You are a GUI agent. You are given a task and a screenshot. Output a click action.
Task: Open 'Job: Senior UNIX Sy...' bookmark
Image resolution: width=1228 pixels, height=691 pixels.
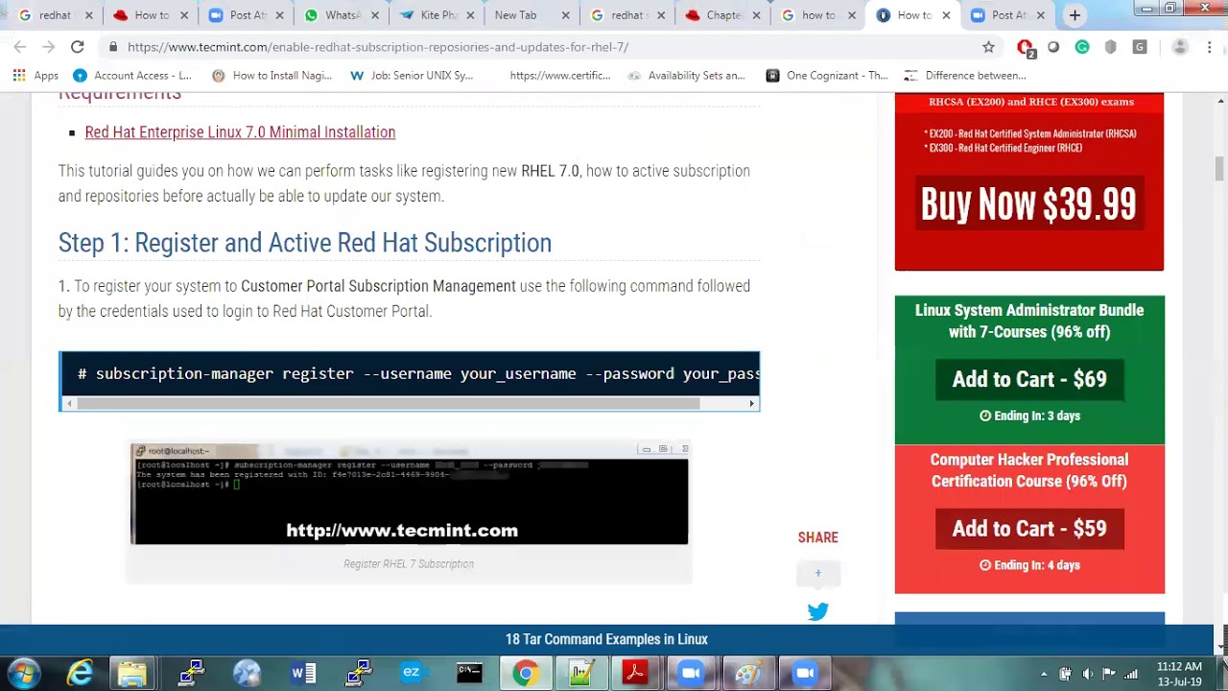tap(412, 75)
